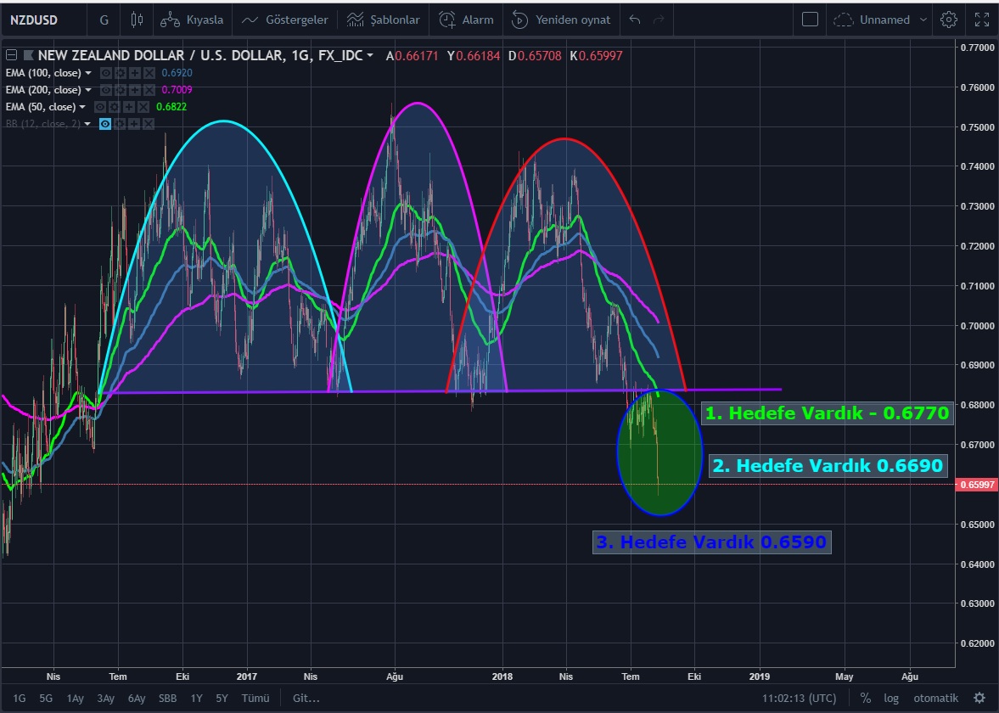999x713 pixels.
Task: Expand the Unnamed chart layout dropdown
Action: pyautogui.click(x=923, y=20)
